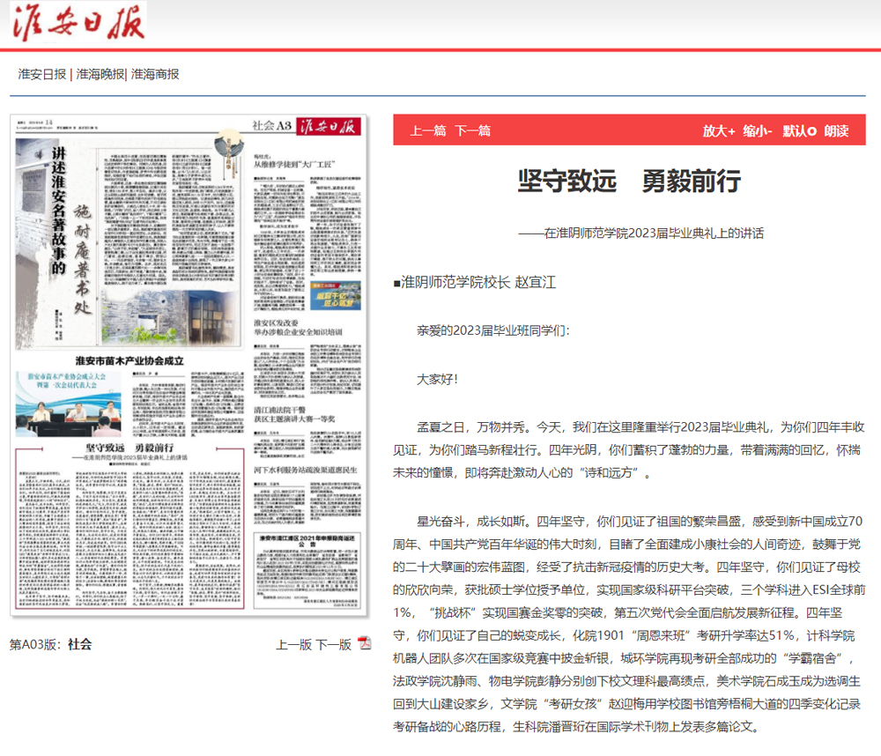Download the page PDF via the red PDF icon

[365, 643]
